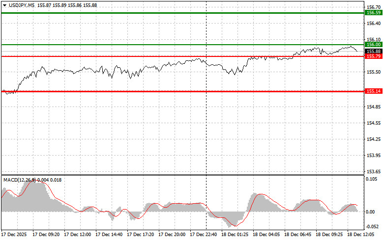This screenshot has height=240, width=384.
Task: Click the 18 Dec 12:05 time label
Action: [x=361, y=235]
